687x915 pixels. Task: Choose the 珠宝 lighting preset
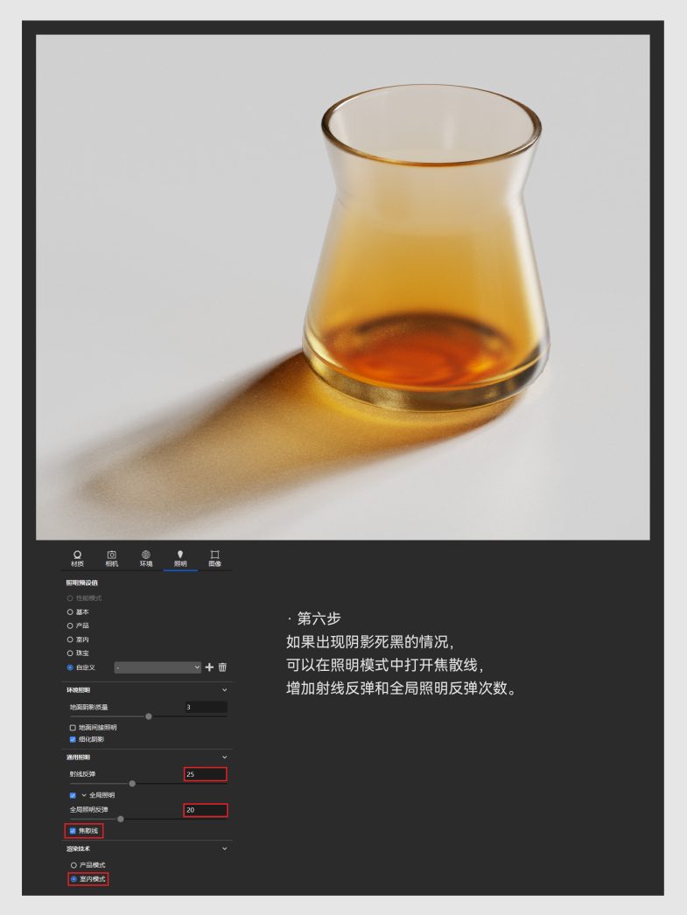pyautogui.click(x=70, y=653)
